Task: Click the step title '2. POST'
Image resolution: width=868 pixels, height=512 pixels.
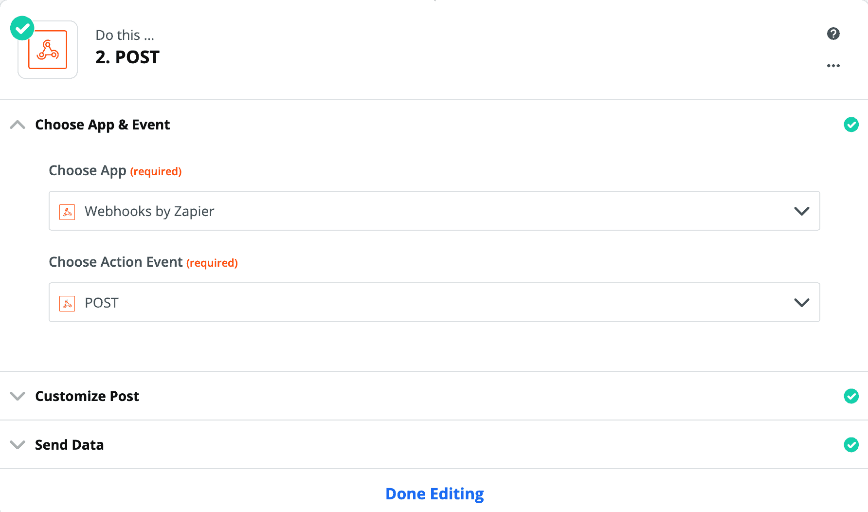Action: tap(127, 57)
